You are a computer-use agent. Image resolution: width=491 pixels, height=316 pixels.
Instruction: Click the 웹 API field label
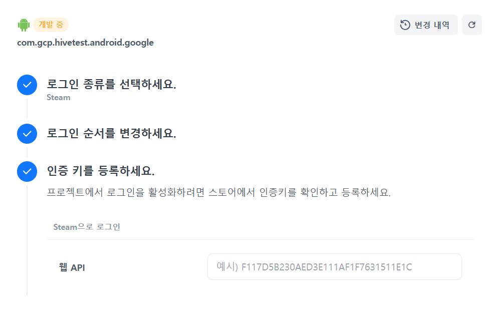tap(72, 268)
